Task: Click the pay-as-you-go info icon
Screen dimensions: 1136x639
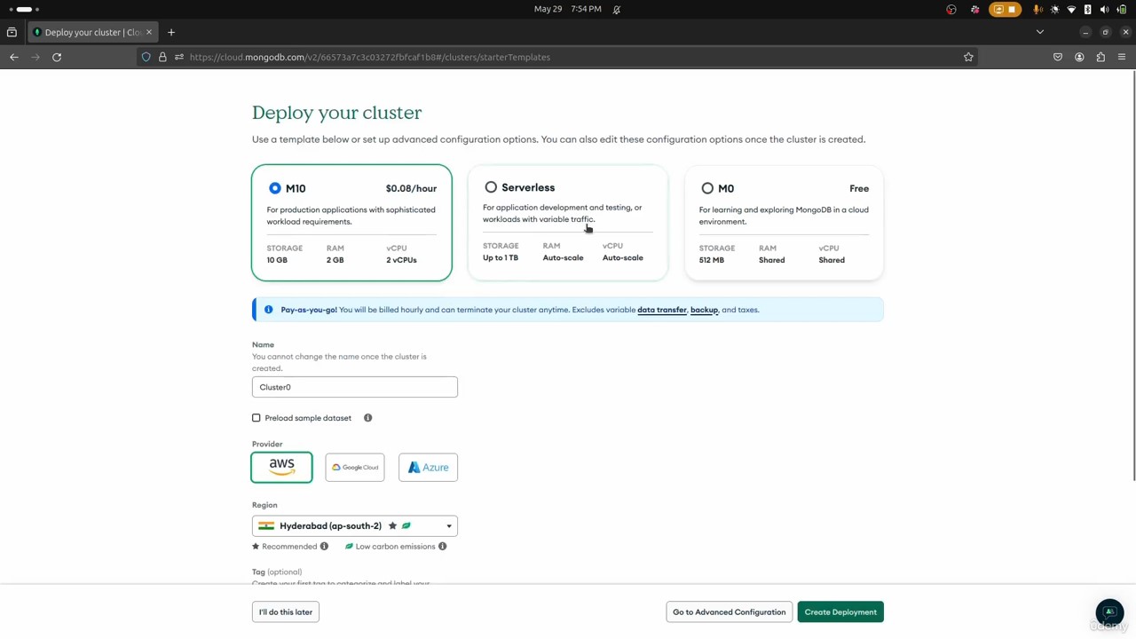Action: 269,310
